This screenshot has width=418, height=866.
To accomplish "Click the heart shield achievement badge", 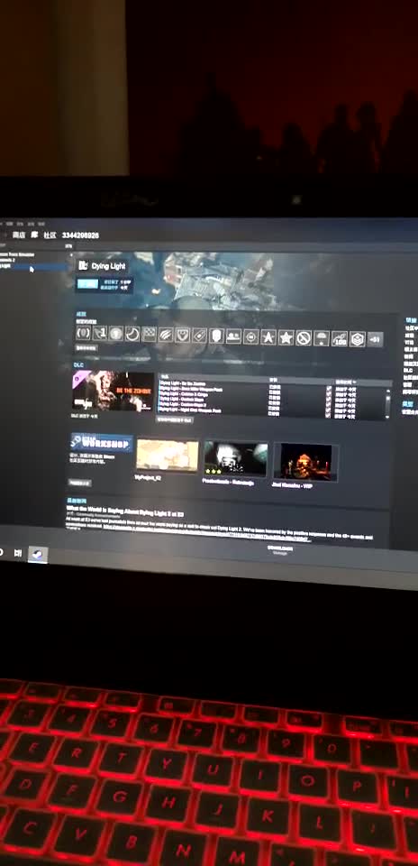I will tap(183, 335).
